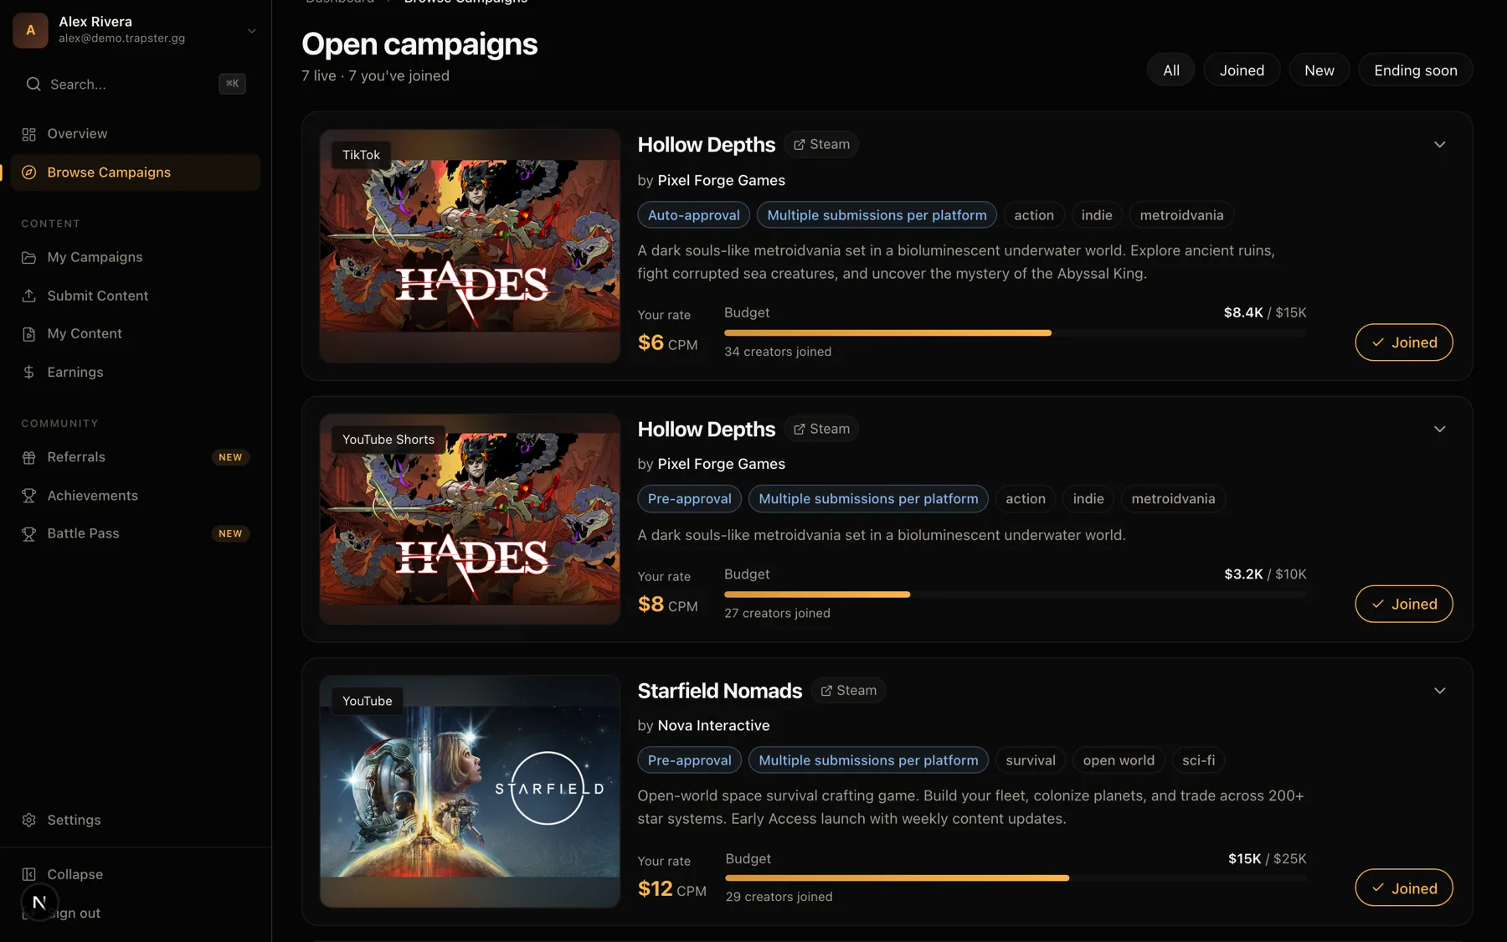Click the Battle Pass trophy icon
Viewport: 1507px width, 942px height.
point(29,534)
